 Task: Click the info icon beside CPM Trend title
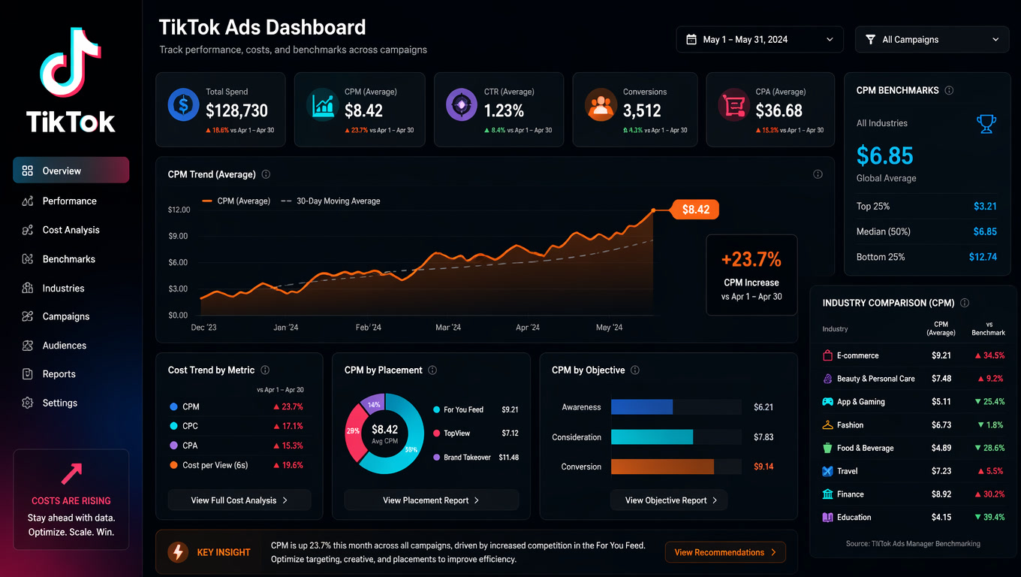(x=266, y=174)
